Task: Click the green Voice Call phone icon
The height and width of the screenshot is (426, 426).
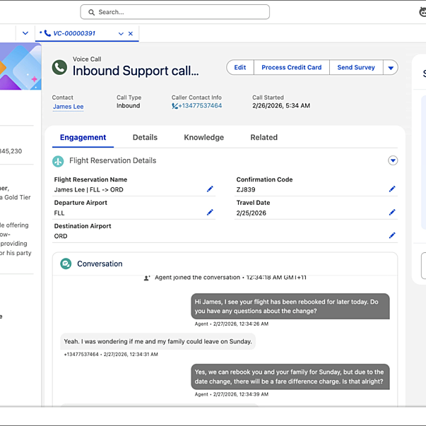Action: coord(60,67)
